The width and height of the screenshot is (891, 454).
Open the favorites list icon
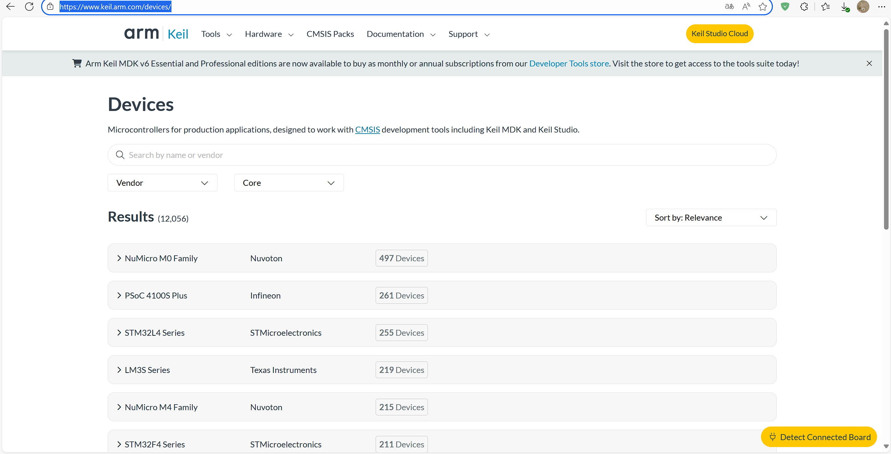[825, 7]
